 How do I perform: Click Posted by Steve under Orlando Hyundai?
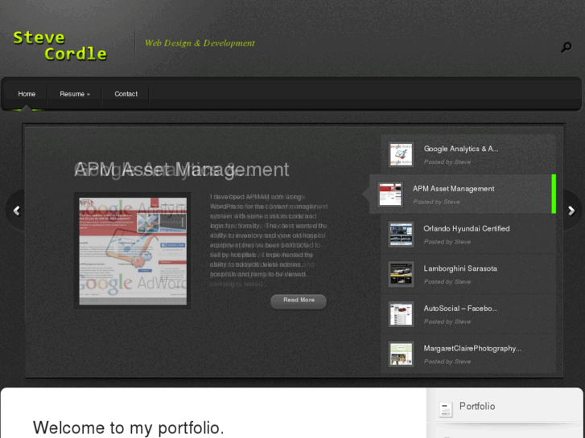click(x=447, y=242)
